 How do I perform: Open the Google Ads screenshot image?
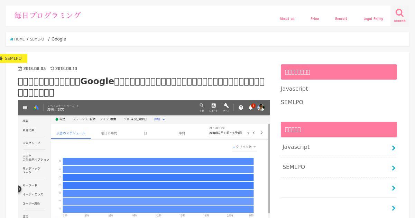(144, 159)
